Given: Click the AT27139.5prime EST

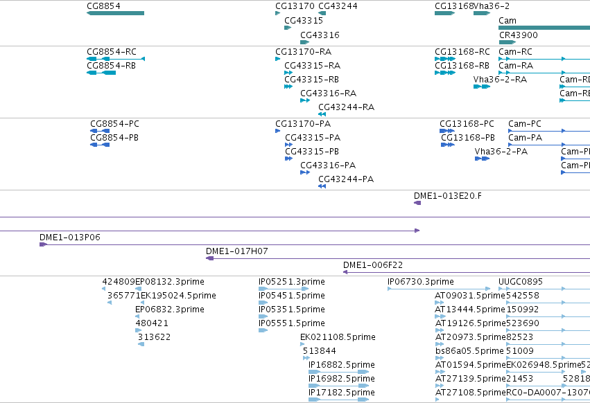Looking at the screenshot, I should tap(440, 386).
